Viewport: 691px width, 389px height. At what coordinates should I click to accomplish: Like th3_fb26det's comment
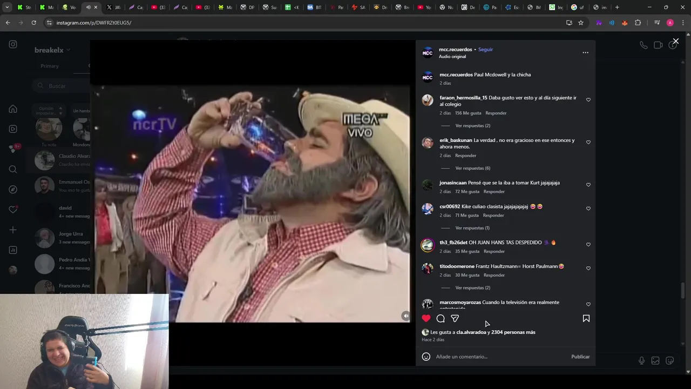[x=588, y=244]
